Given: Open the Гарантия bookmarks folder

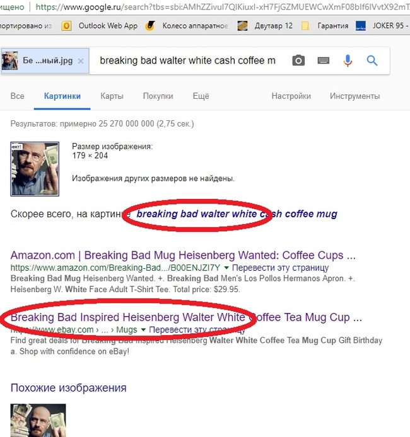Looking at the screenshot, I should [325, 26].
